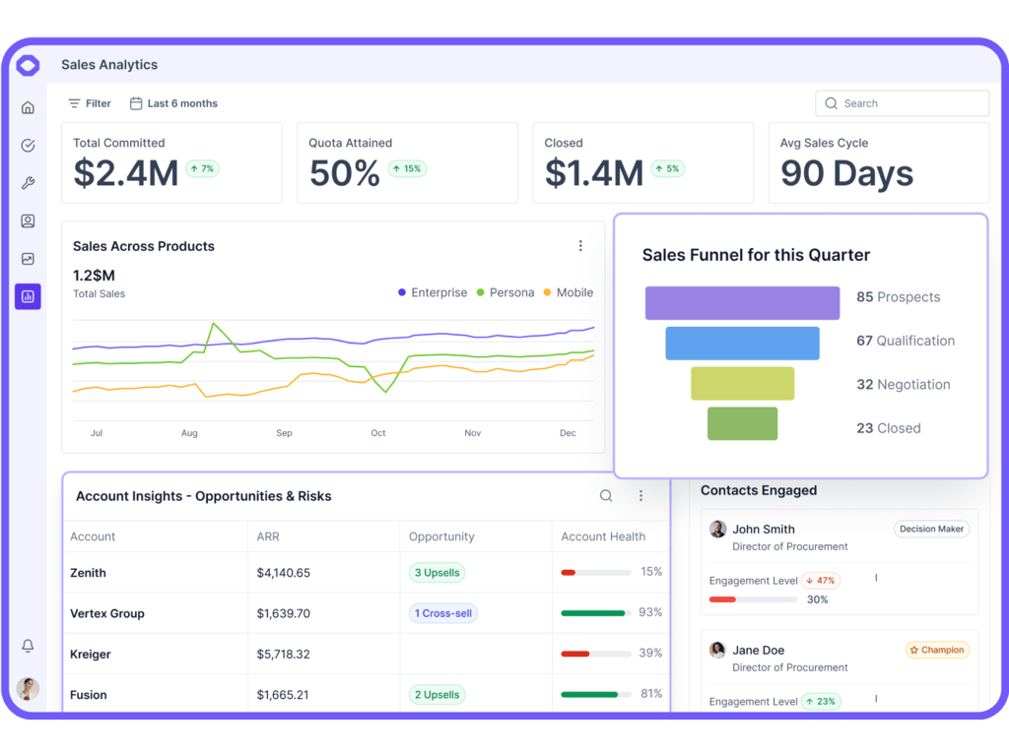Open Sales Across Products more options menu
This screenshot has height=756, width=1009.
coord(580,246)
